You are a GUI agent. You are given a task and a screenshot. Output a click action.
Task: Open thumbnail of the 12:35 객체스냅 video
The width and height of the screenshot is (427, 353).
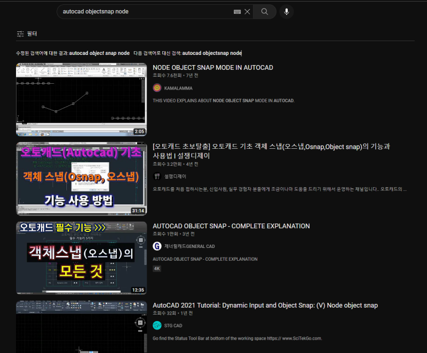click(82, 258)
